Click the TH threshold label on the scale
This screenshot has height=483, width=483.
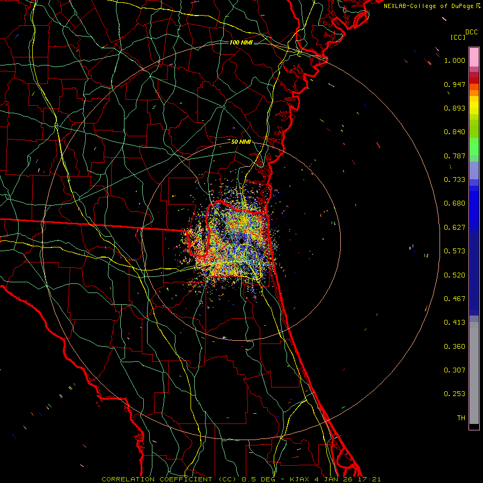coord(461,418)
